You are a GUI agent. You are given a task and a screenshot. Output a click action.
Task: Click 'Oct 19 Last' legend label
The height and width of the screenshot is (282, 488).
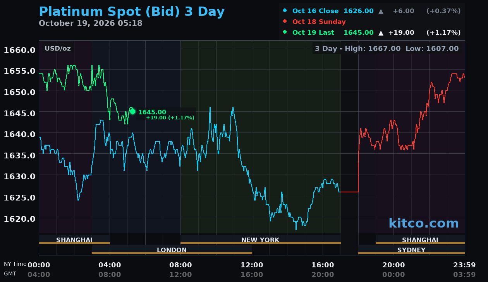[x=313, y=33]
